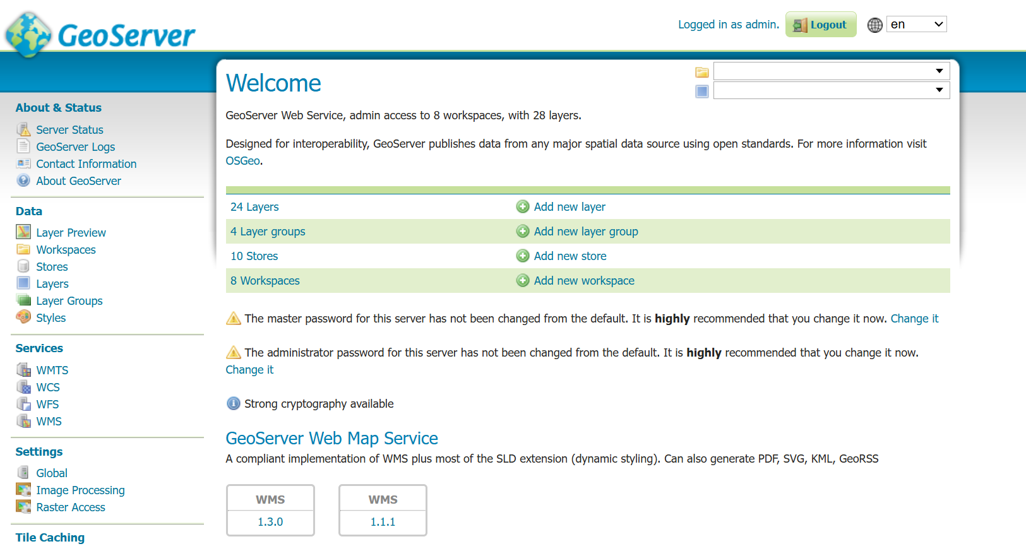This screenshot has height=551, width=1026.
Task: Follow the OSGeo link
Action: pyautogui.click(x=242, y=161)
